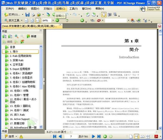
Task: Select the Hand tool
Action: [104, 15]
